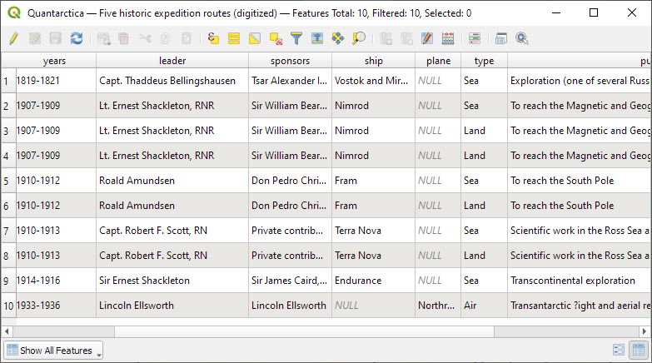The image size is (652, 363).
Task: Toggle editing mode with the pencil icon
Action: point(13,38)
